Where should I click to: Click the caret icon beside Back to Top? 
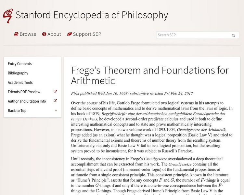(56, 110)
